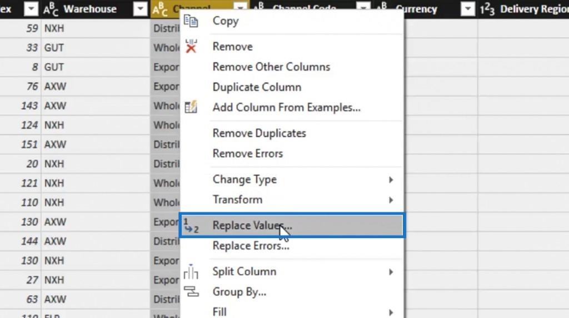Expand the Split Column submenu arrow
The width and height of the screenshot is (569, 318).
pos(391,271)
